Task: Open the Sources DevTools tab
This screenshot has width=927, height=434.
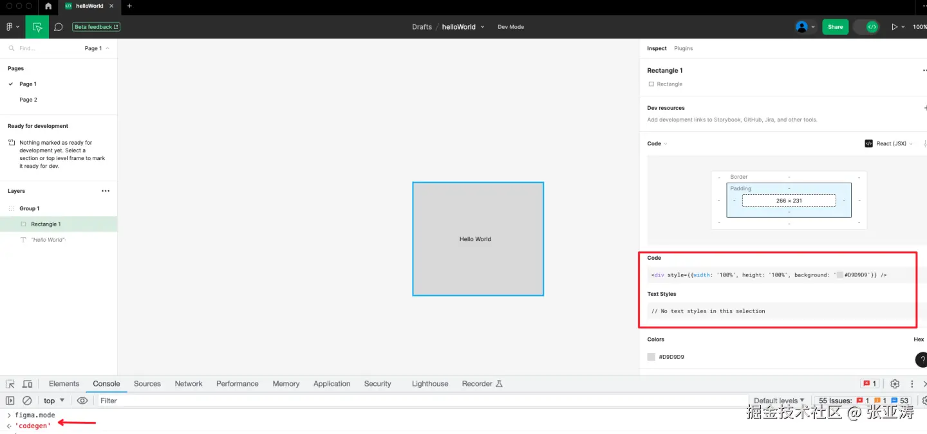Action: click(147, 384)
